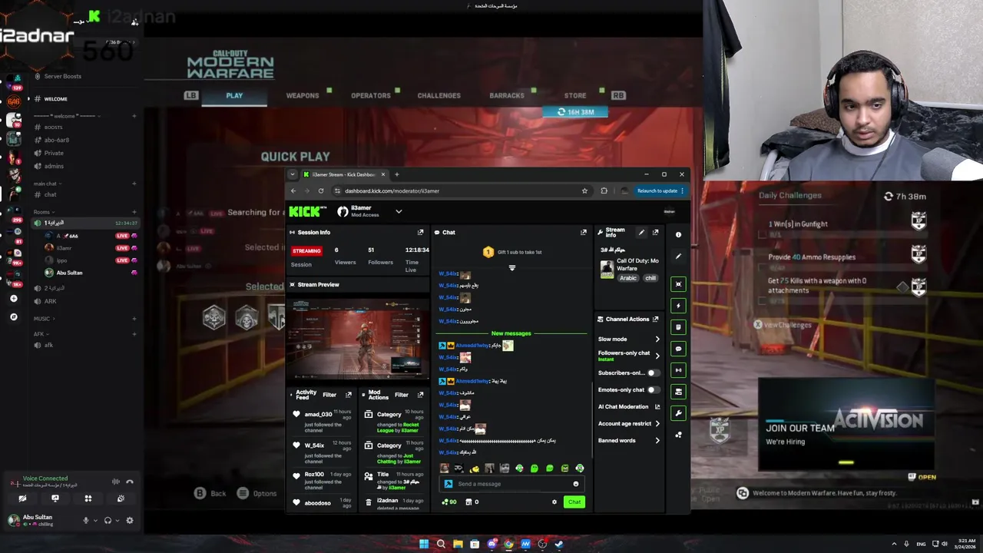983x553 pixels.
Task: Click lightning bolt icon in Kick sidebar
Action: (678, 306)
